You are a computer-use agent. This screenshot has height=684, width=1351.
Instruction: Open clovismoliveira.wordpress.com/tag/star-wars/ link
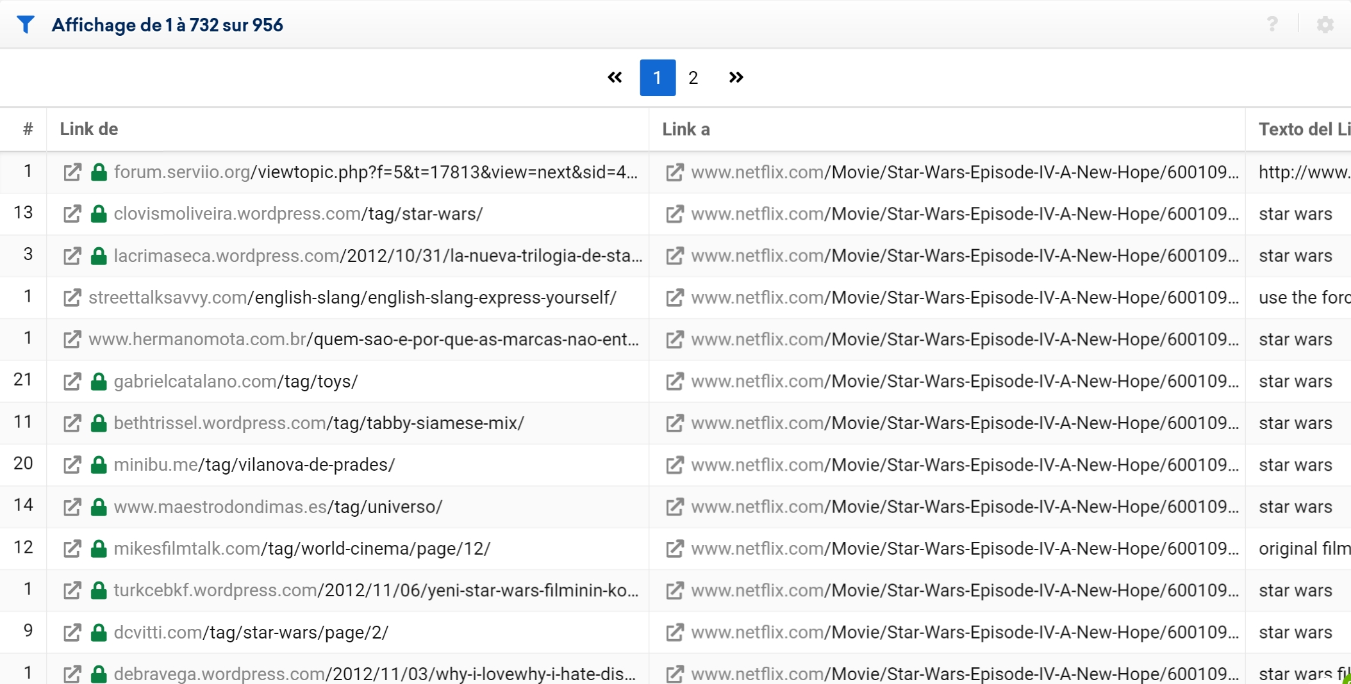pos(299,214)
